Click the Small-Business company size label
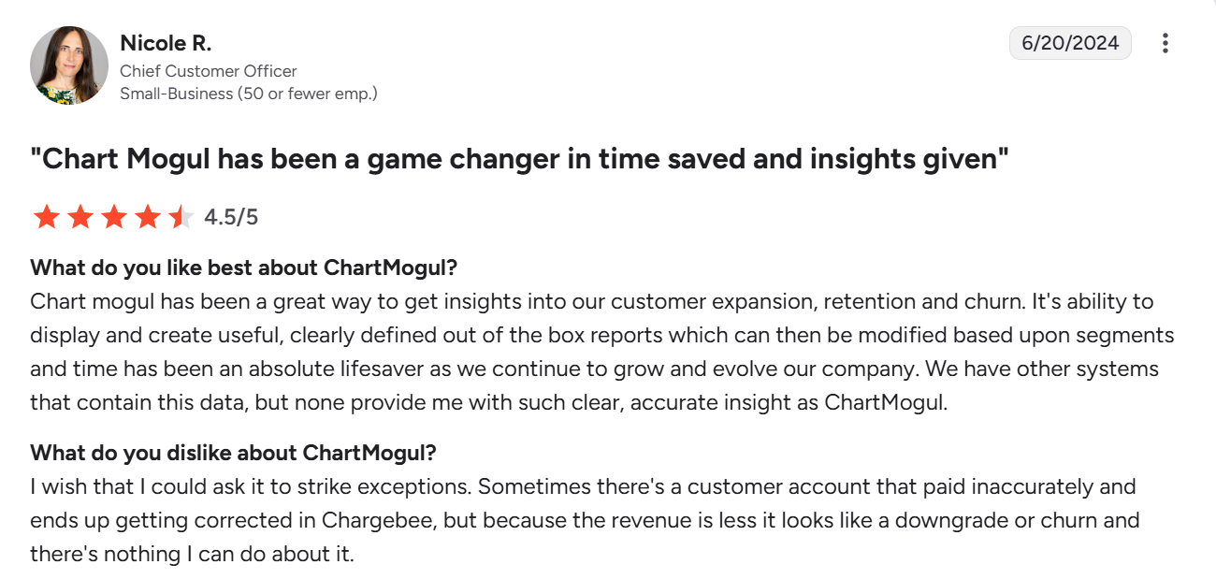 (x=250, y=94)
